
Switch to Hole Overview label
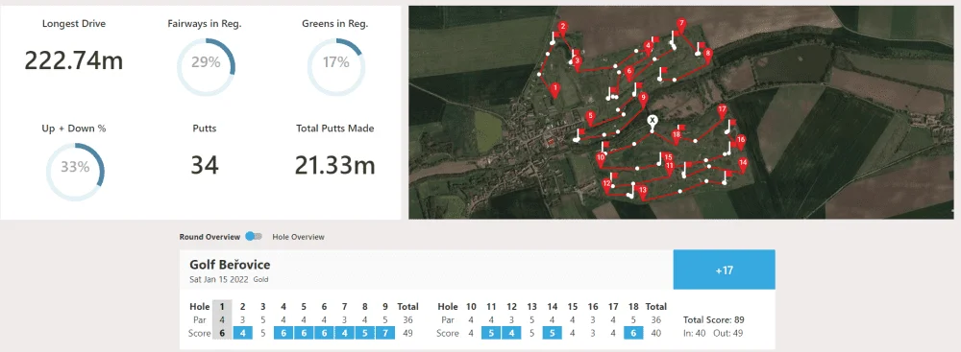point(298,237)
